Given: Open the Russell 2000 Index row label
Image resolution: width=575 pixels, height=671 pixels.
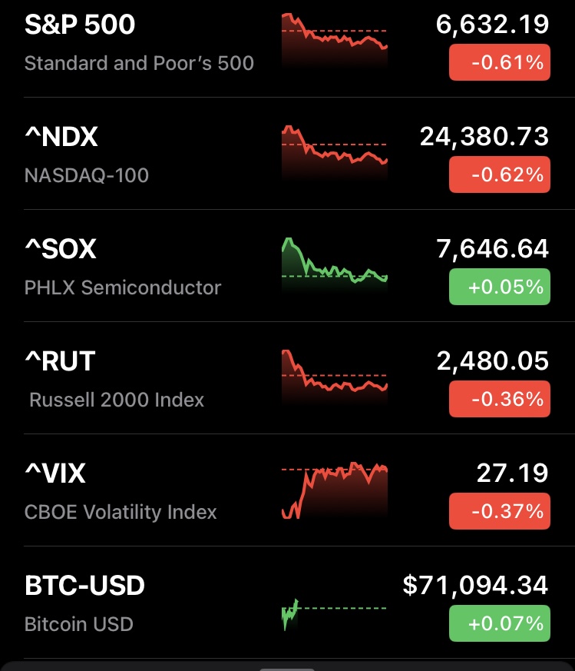Looking at the screenshot, I should tap(117, 400).
